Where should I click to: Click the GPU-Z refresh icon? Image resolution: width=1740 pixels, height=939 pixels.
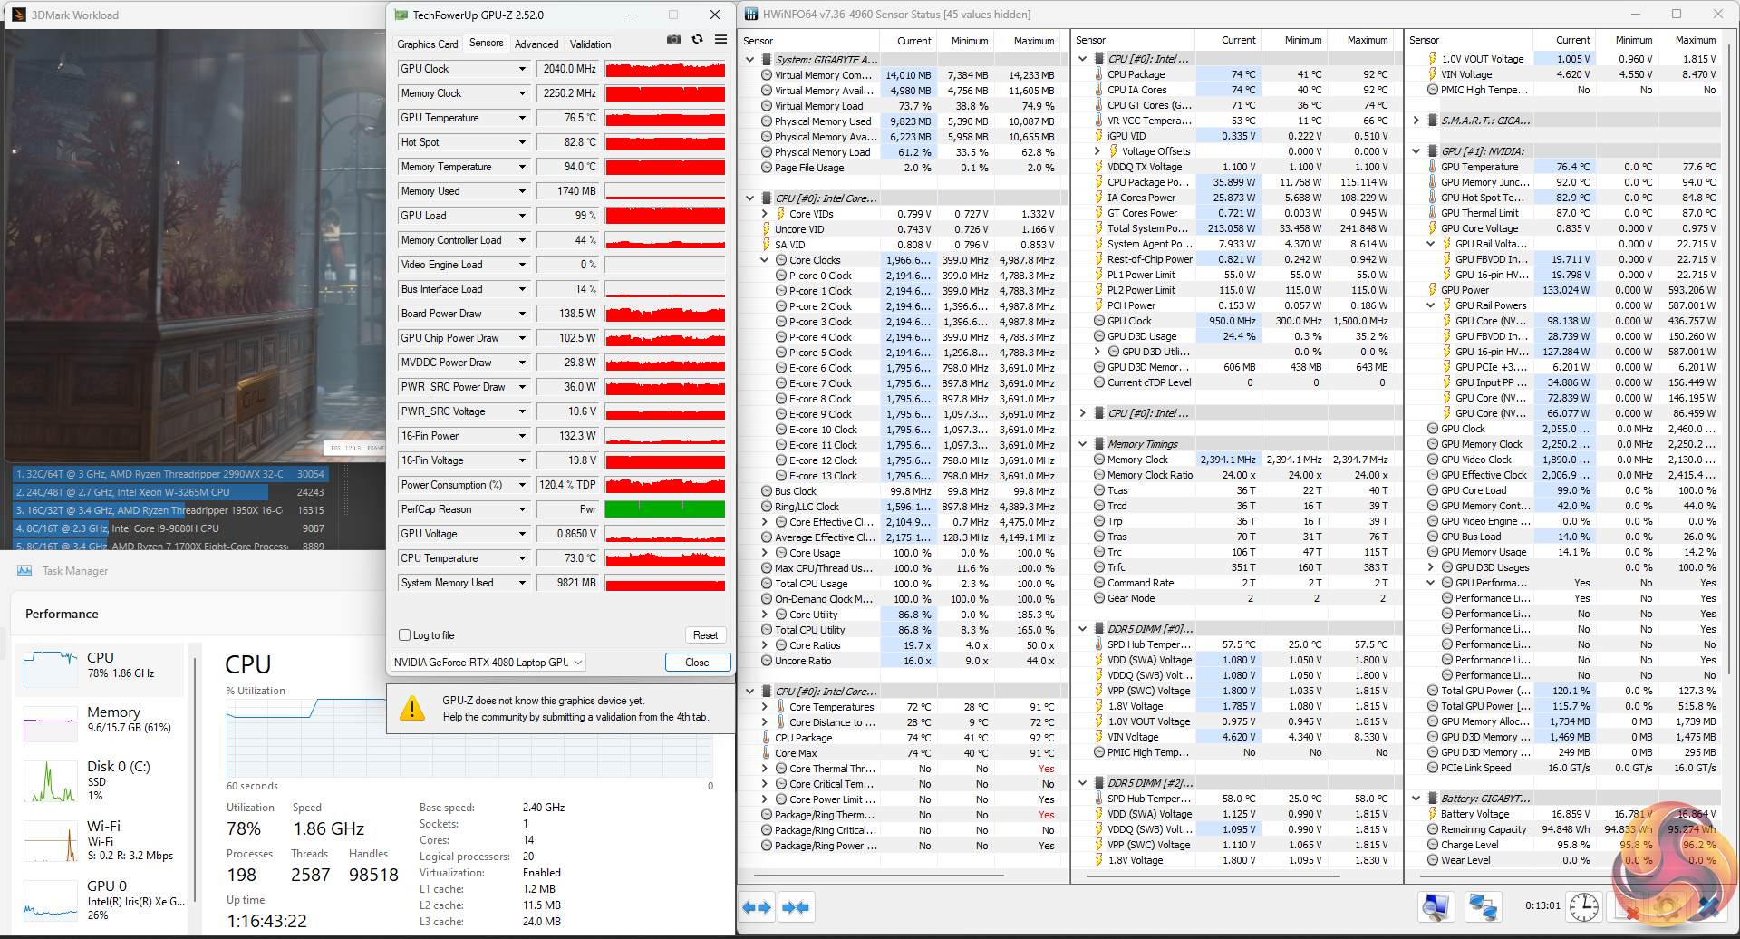(697, 40)
